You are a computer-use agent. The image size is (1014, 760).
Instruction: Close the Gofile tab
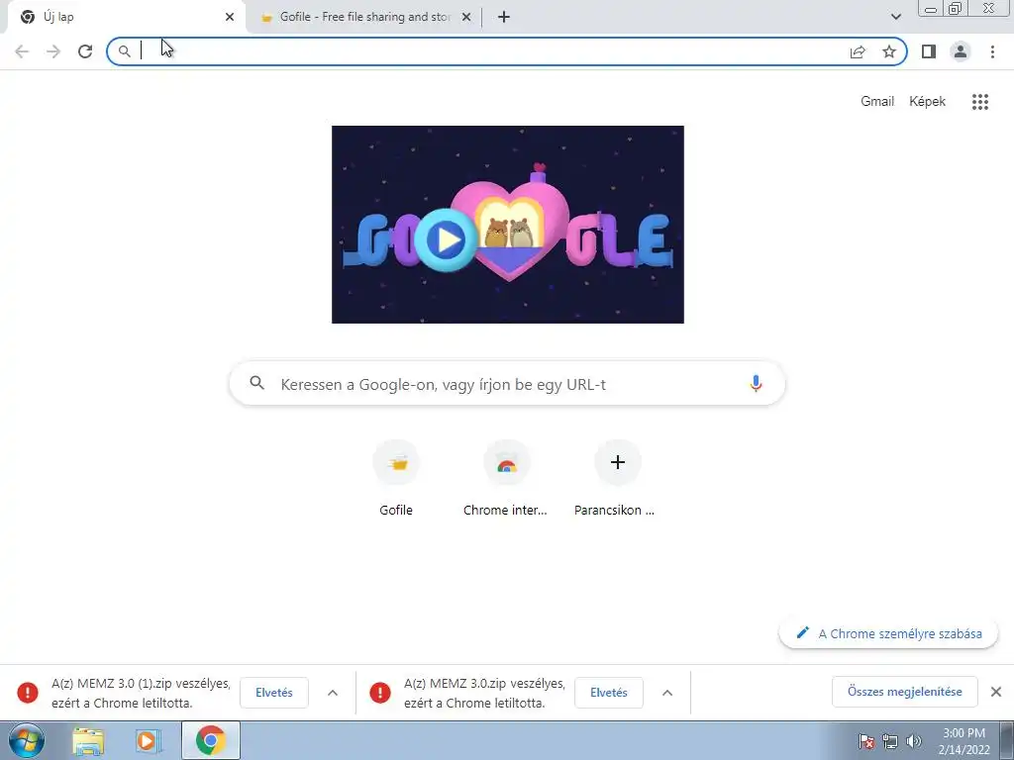click(x=466, y=18)
